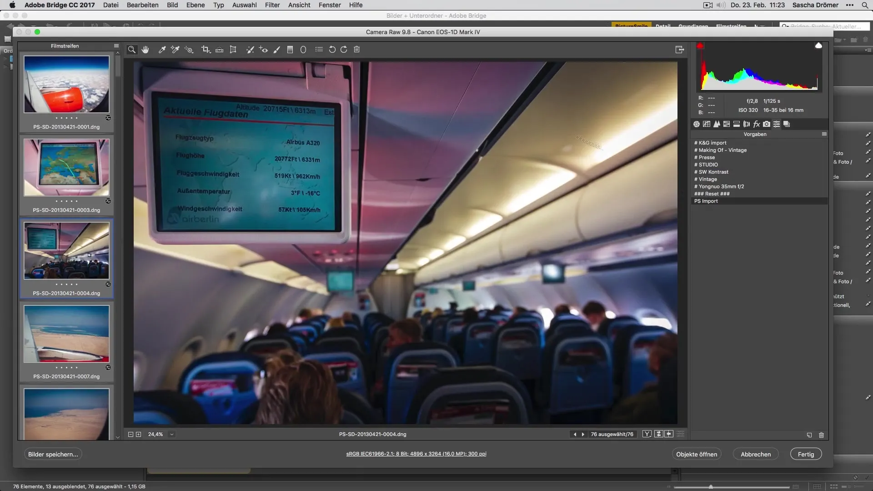This screenshot has width=873, height=491.
Task: Switch to Lens Corrections panel tab
Action: click(747, 124)
